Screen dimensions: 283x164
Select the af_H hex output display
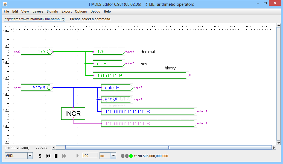coord(109,64)
